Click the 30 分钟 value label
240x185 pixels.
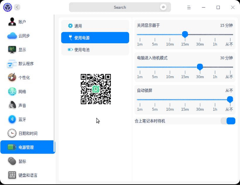tap(226, 58)
